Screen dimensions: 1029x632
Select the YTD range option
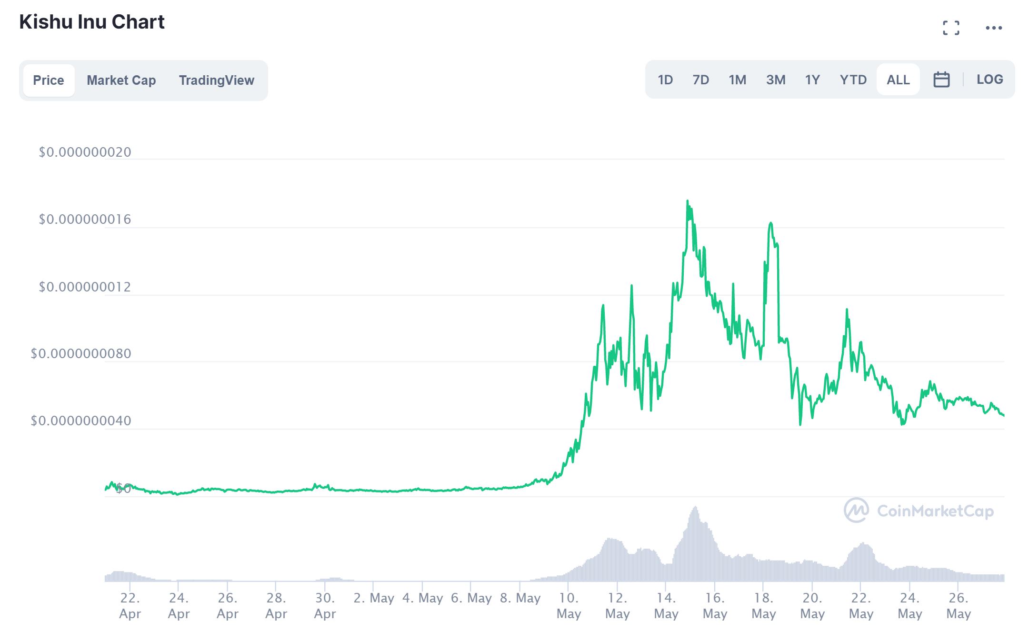[x=853, y=80]
